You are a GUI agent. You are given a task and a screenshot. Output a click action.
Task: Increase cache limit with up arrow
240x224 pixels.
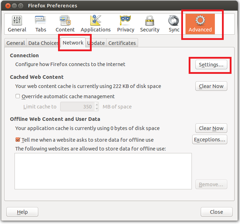97,105
